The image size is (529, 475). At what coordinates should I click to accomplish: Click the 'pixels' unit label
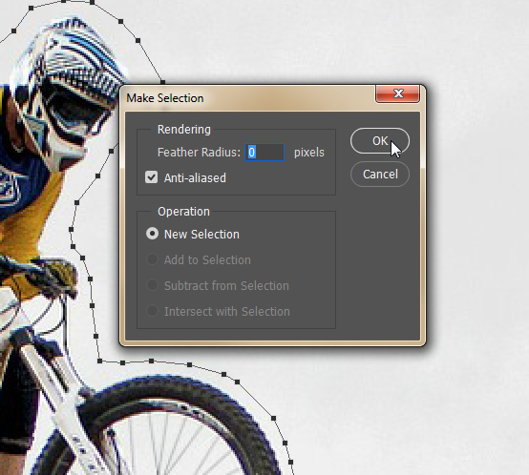click(x=309, y=153)
